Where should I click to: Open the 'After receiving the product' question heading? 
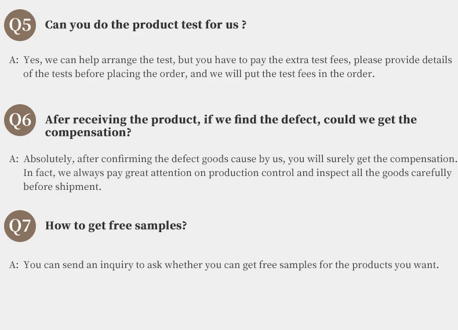[231, 120]
